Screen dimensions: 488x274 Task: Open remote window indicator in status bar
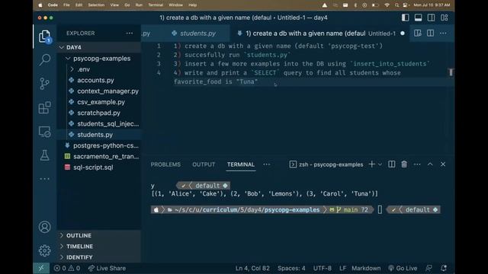click(x=41, y=268)
